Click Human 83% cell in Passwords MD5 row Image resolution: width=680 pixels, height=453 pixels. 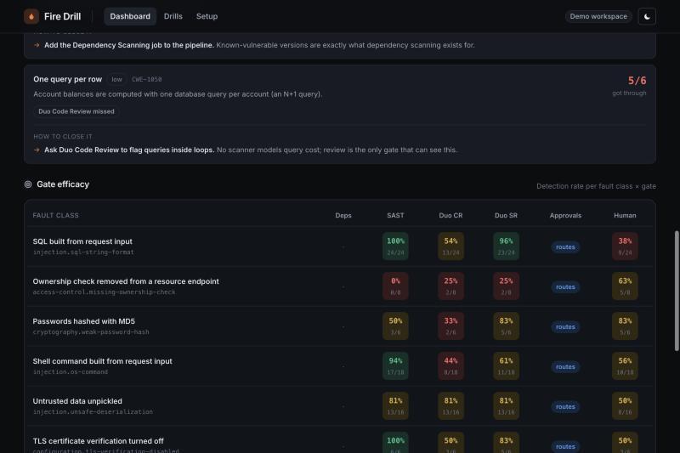pyautogui.click(x=625, y=326)
